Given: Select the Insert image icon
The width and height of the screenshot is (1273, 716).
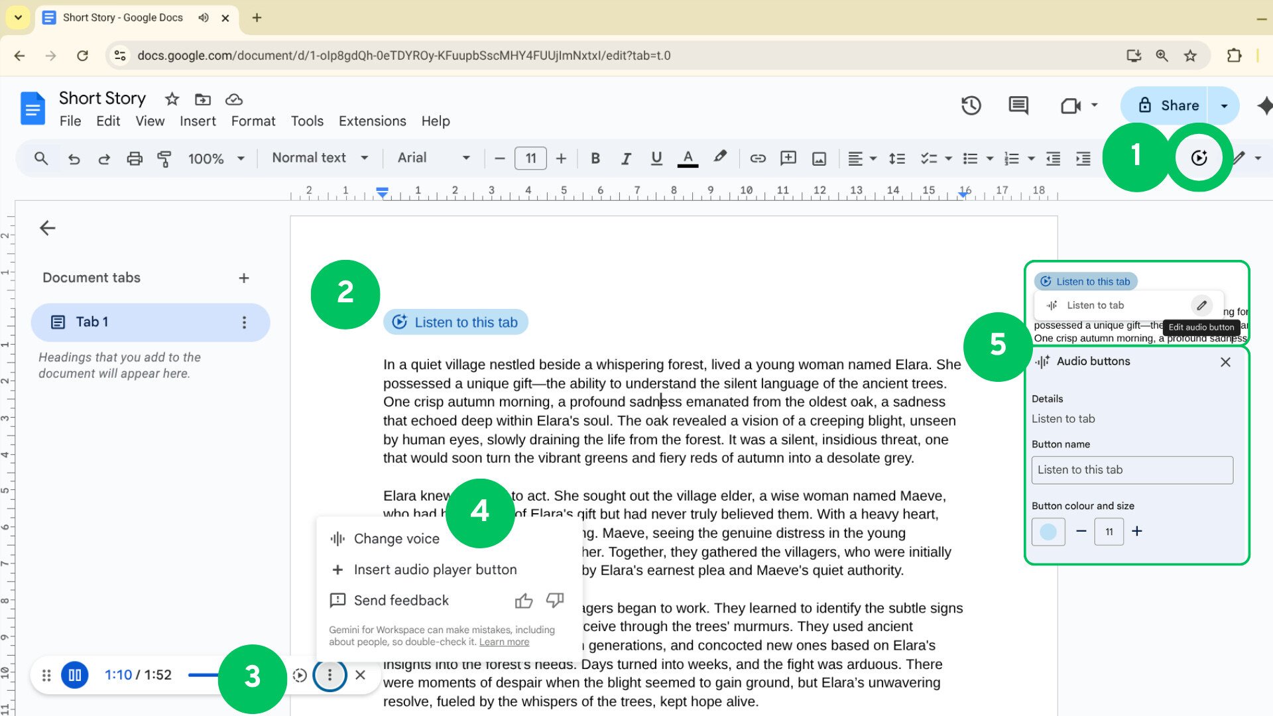Looking at the screenshot, I should click(819, 158).
